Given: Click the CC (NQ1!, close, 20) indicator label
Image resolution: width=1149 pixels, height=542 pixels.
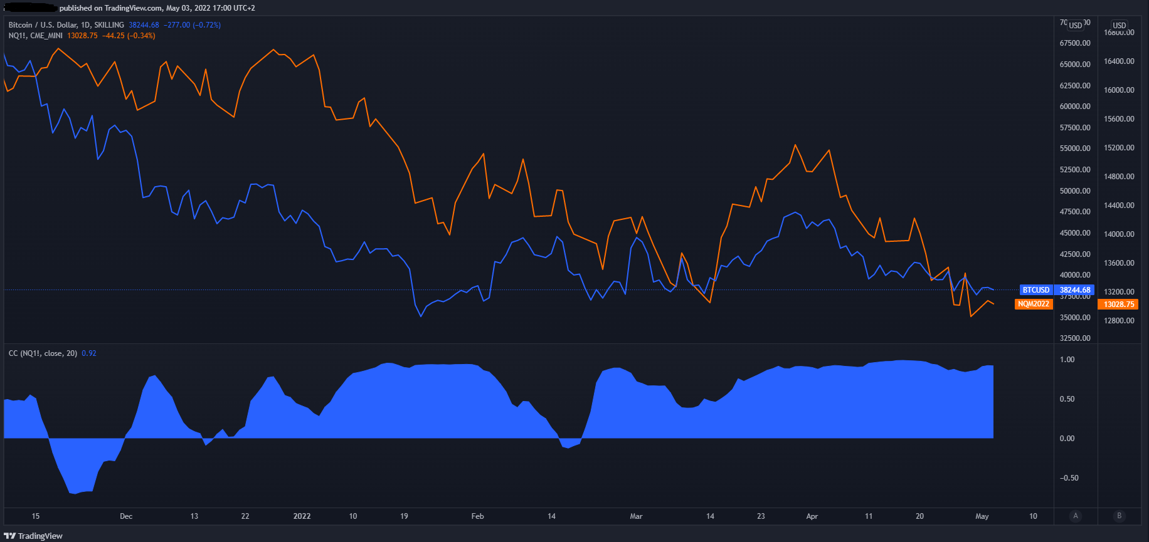Looking at the screenshot, I should (x=43, y=353).
